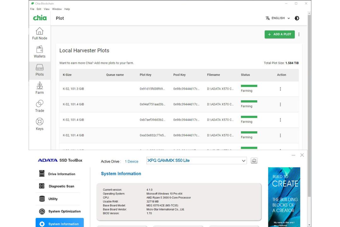The width and height of the screenshot is (340, 227).
Task: Click the Pool Key column header
Action: [179, 75]
